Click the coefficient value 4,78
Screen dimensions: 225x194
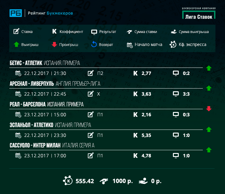pyautogui.click(x=146, y=156)
